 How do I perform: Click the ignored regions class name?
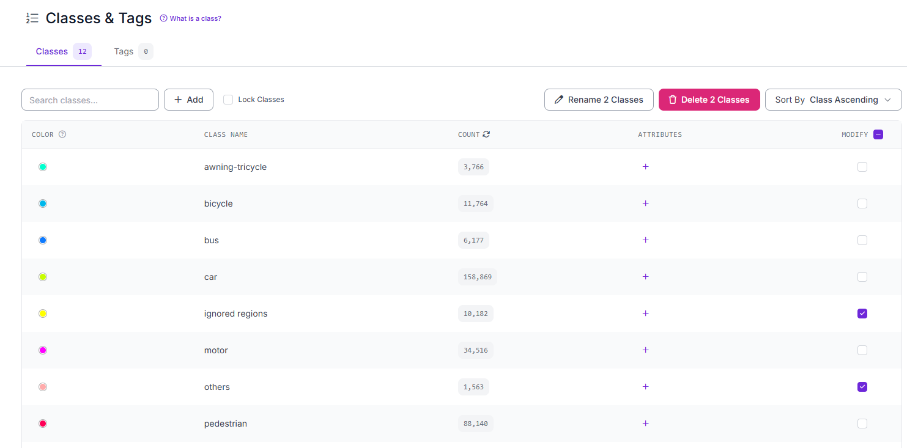236,314
